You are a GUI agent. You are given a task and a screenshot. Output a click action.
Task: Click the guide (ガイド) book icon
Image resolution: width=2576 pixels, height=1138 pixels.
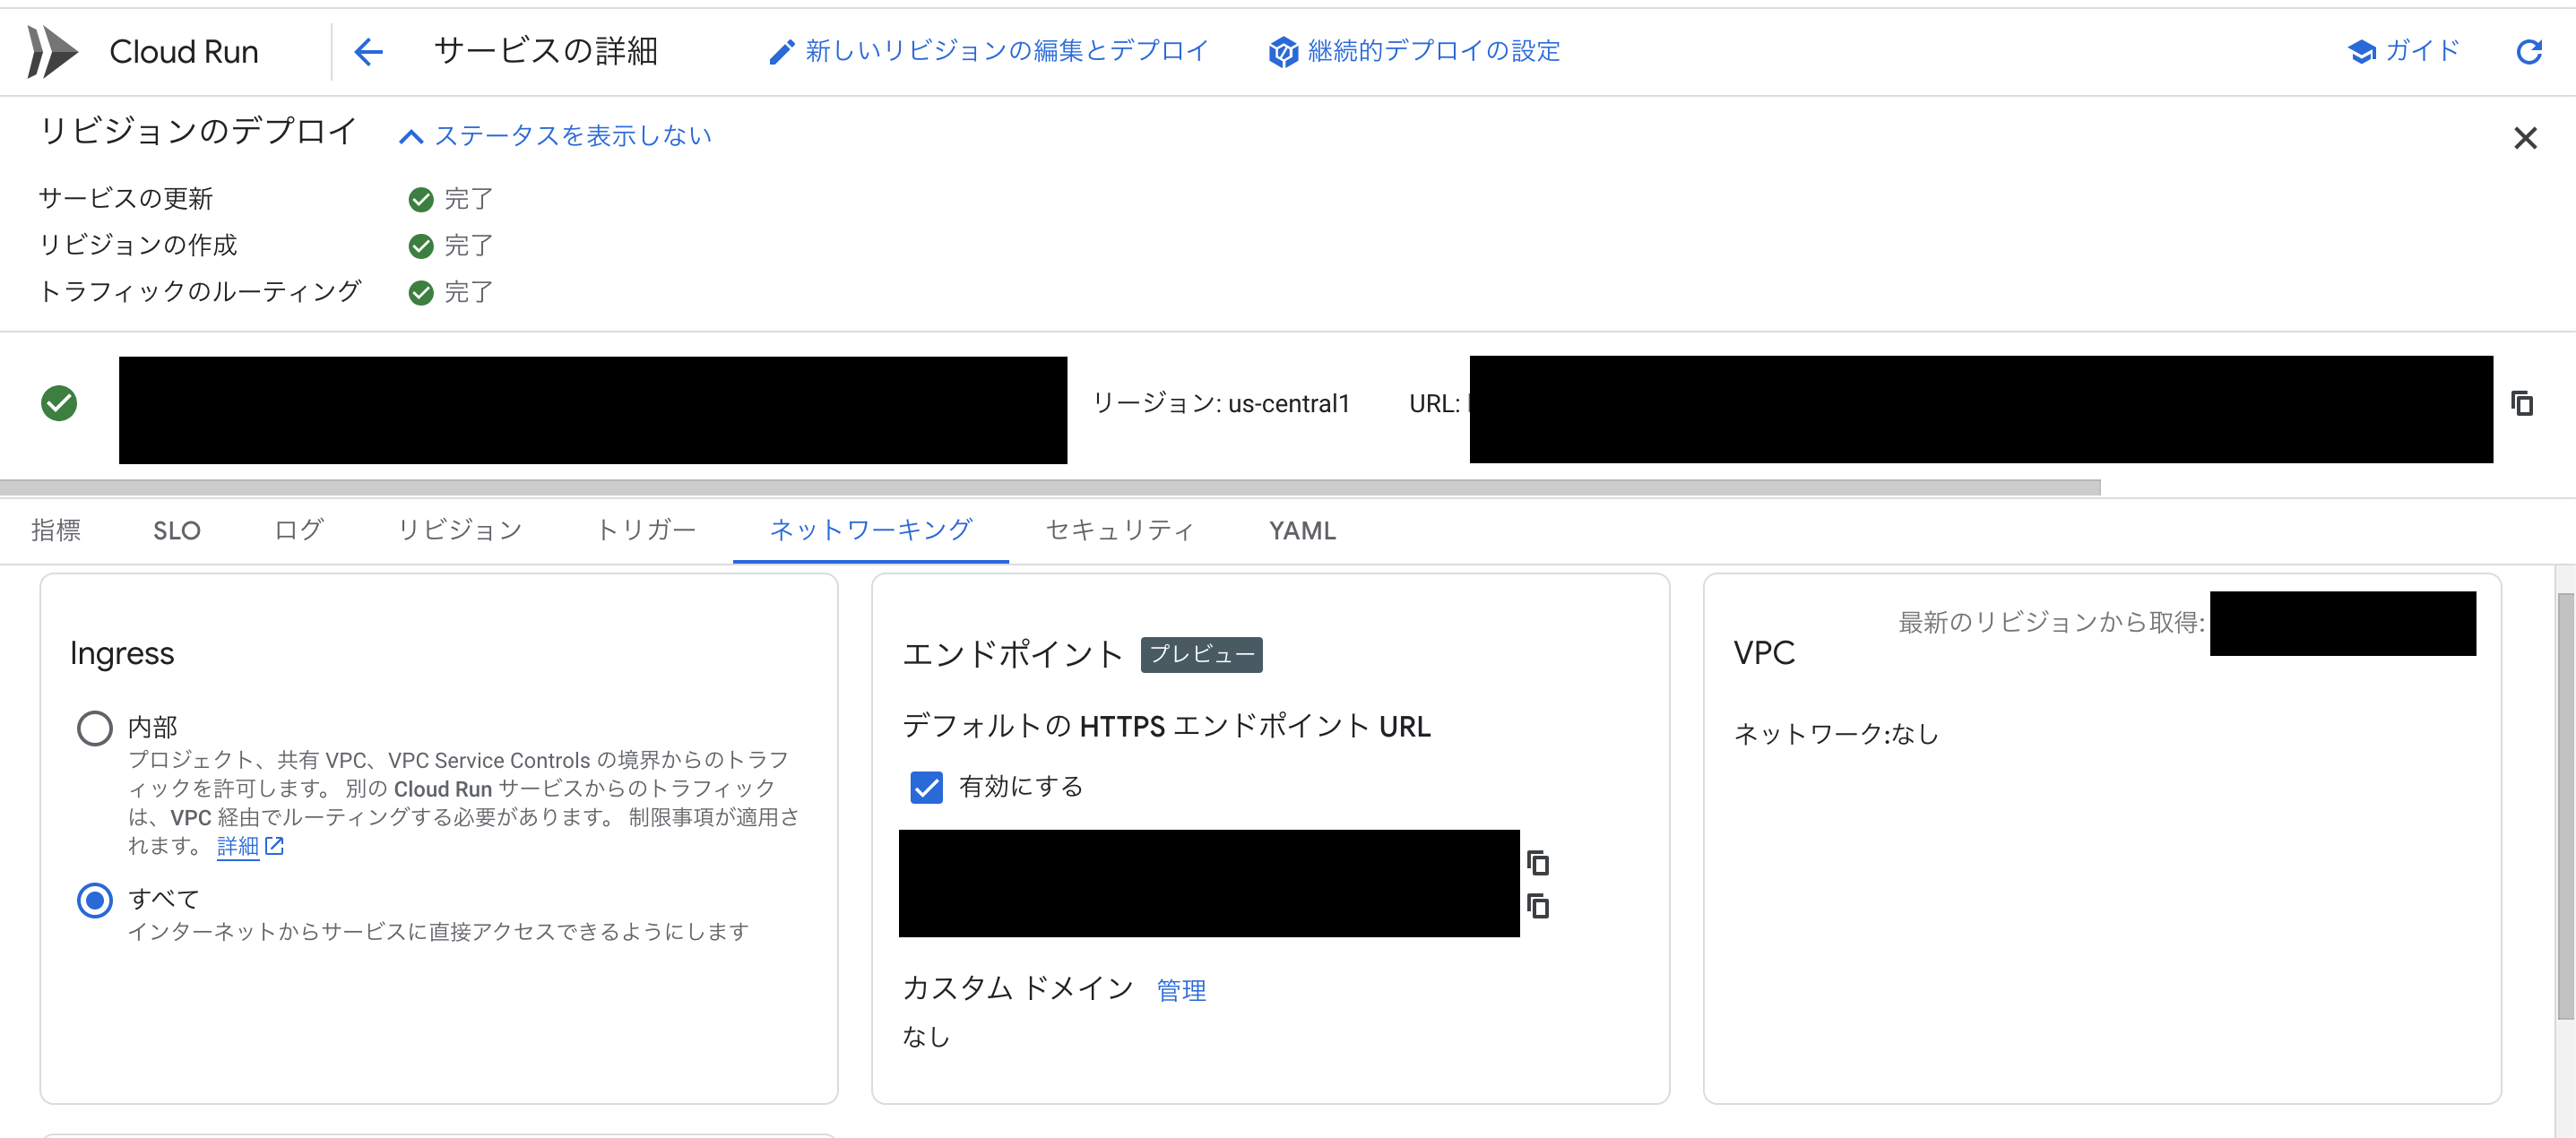(2363, 51)
